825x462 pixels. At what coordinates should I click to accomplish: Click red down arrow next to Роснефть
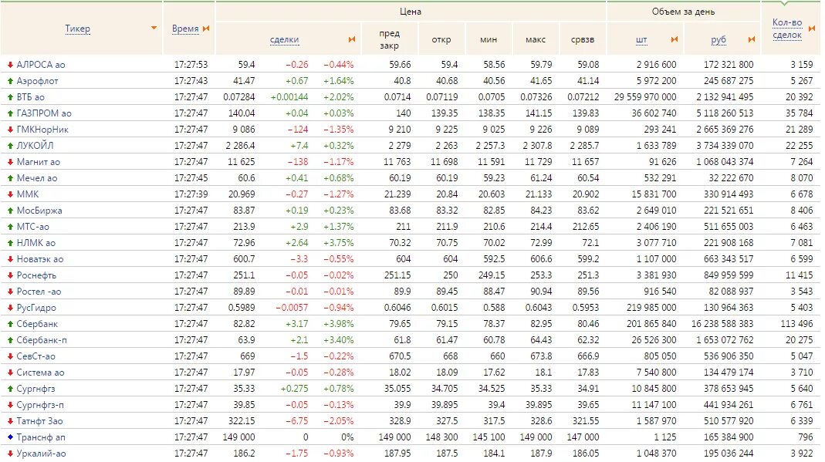tap(10, 275)
